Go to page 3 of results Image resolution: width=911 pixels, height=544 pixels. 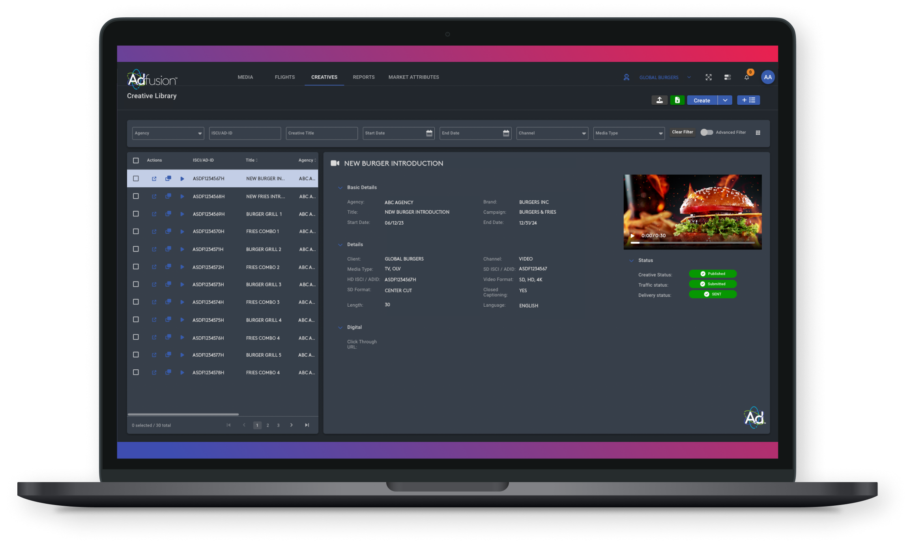(278, 425)
